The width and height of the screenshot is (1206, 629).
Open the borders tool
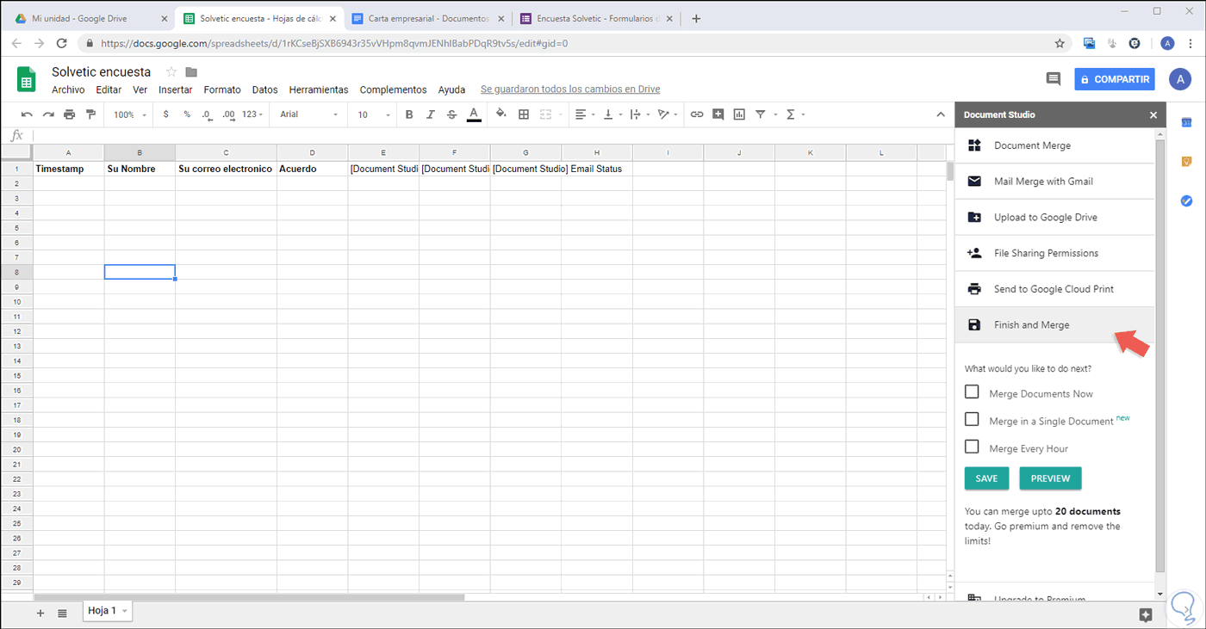(524, 114)
